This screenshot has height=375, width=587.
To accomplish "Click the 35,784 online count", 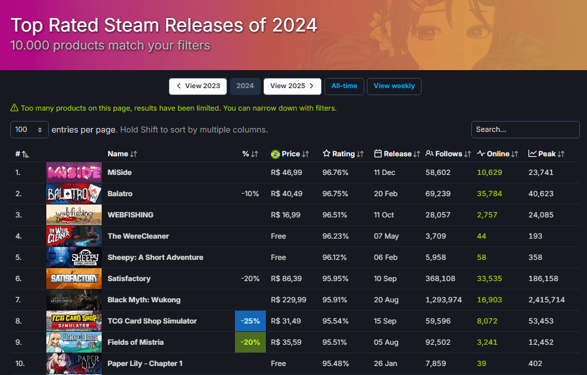I will point(489,194).
